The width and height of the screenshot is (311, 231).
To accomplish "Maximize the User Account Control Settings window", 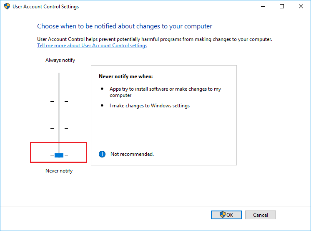I will point(282,7).
